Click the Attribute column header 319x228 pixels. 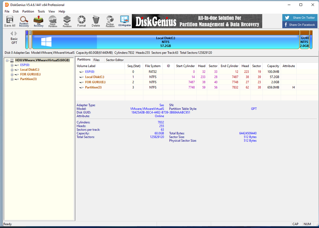[289, 66]
